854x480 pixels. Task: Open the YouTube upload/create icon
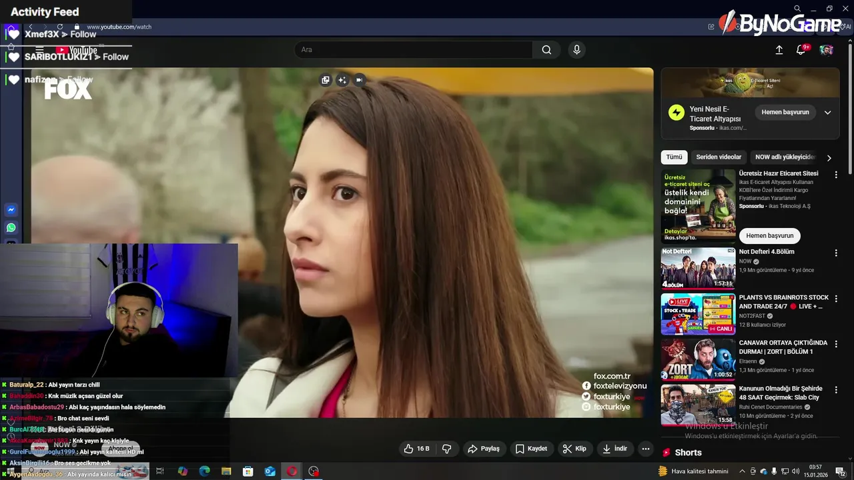[779, 50]
